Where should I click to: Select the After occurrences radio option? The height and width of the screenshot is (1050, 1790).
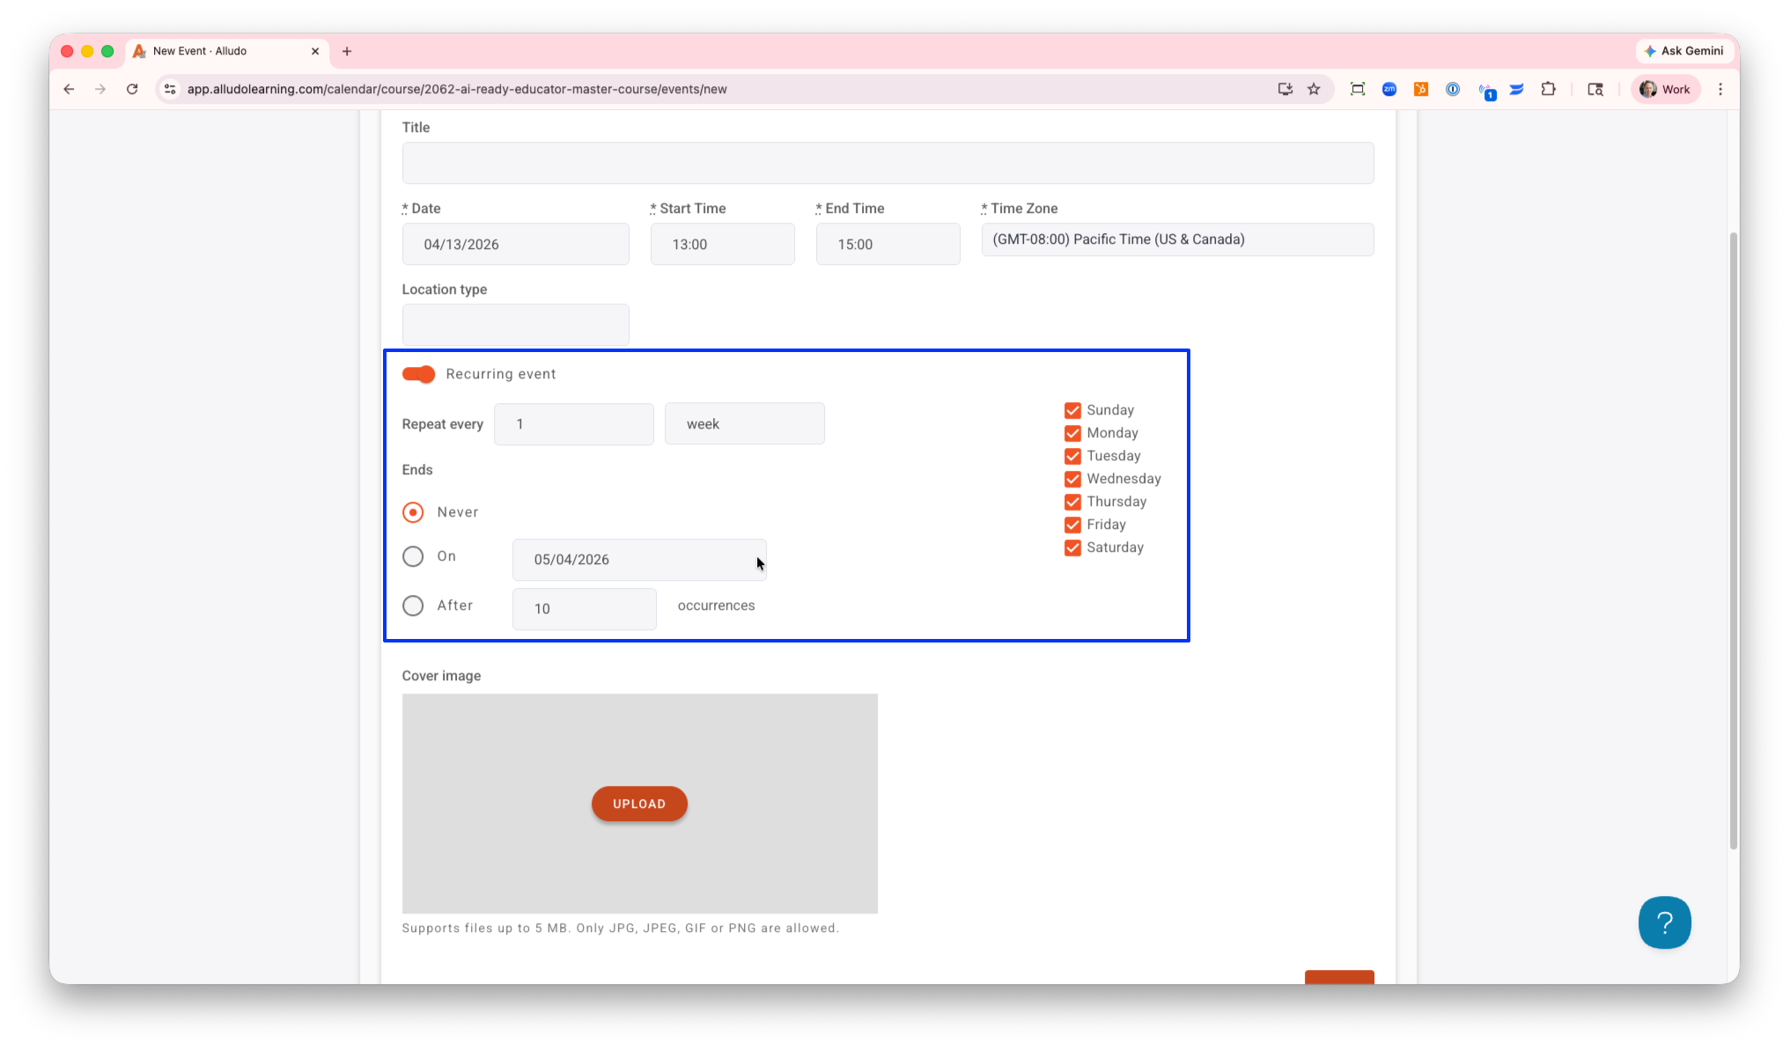pyautogui.click(x=413, y=606)
